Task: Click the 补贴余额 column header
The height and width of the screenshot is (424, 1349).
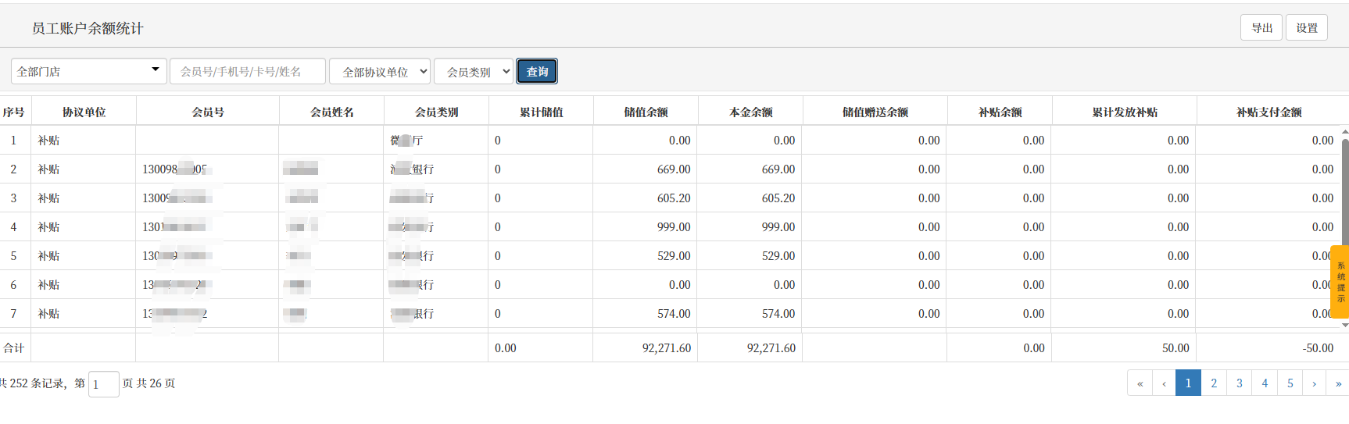Action: pyautogui.click(x=1000, y=112)
